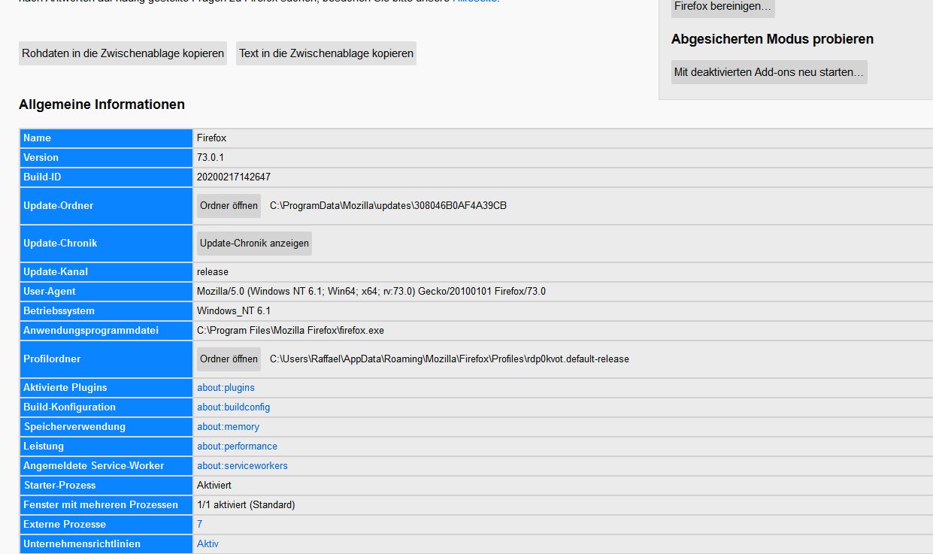Image resolution: width=933 pixels, height=554 pixels.
Task: Click the 'Update-Ordner' row header cell
Action: click(x=107, y=205)
